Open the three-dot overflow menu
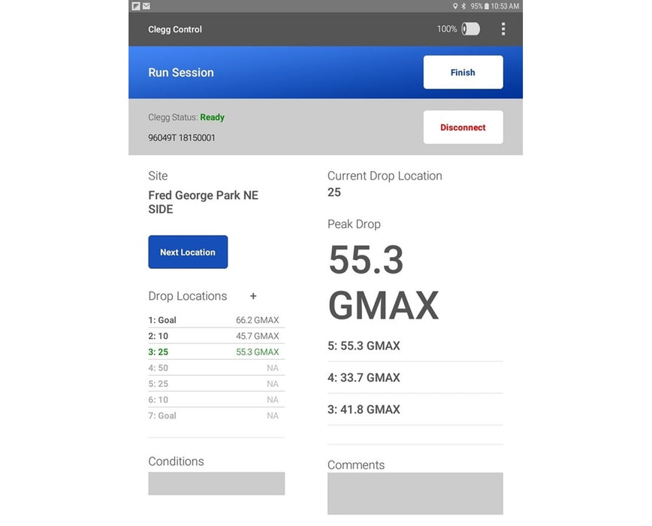Viewport: 652px width, 526px height. point(503,29)
